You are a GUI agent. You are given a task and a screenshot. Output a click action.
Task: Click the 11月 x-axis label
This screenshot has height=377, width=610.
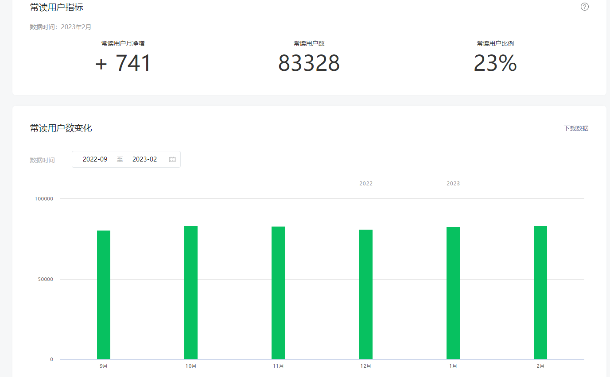(x=278, y=366)
